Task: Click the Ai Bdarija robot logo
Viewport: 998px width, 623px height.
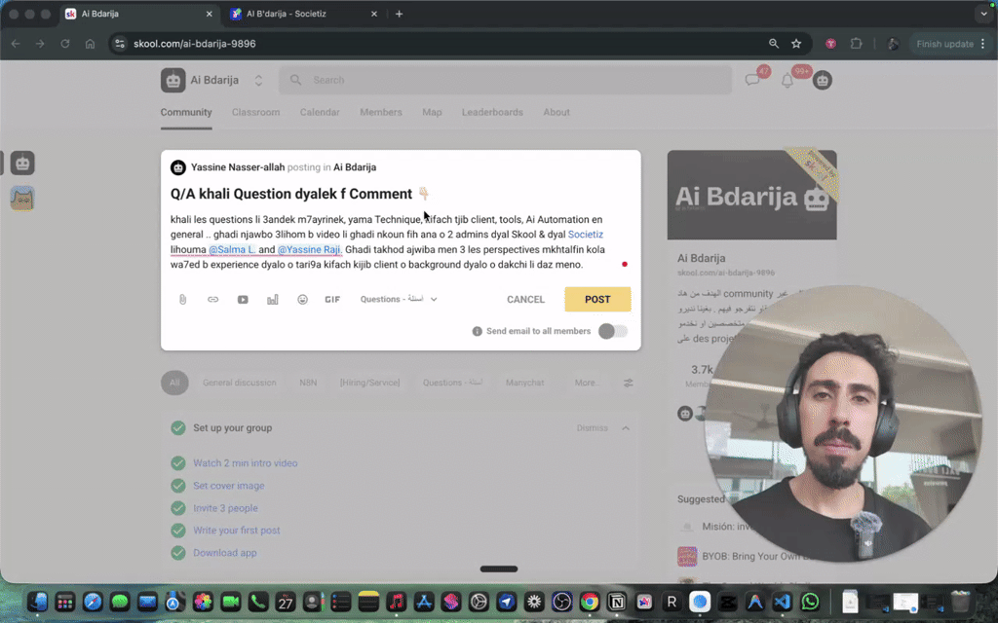Action: (x=173, y=80)
